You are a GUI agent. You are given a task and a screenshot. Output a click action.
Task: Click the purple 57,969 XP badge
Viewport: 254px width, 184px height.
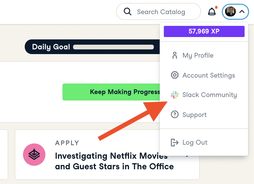[204, 31]
